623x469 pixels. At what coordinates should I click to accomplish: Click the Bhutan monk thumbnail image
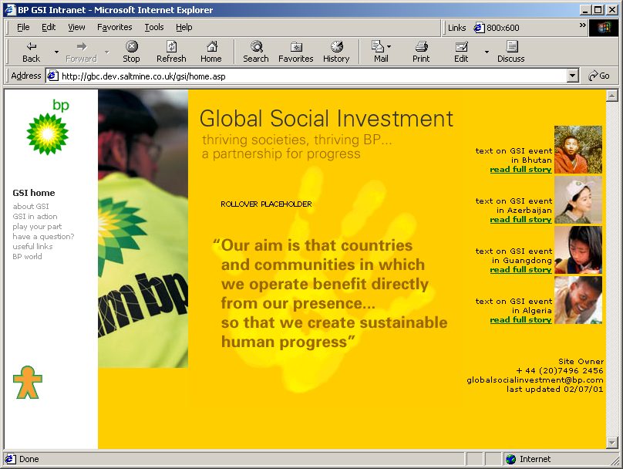pyautogui.click(x=578, y=150)
